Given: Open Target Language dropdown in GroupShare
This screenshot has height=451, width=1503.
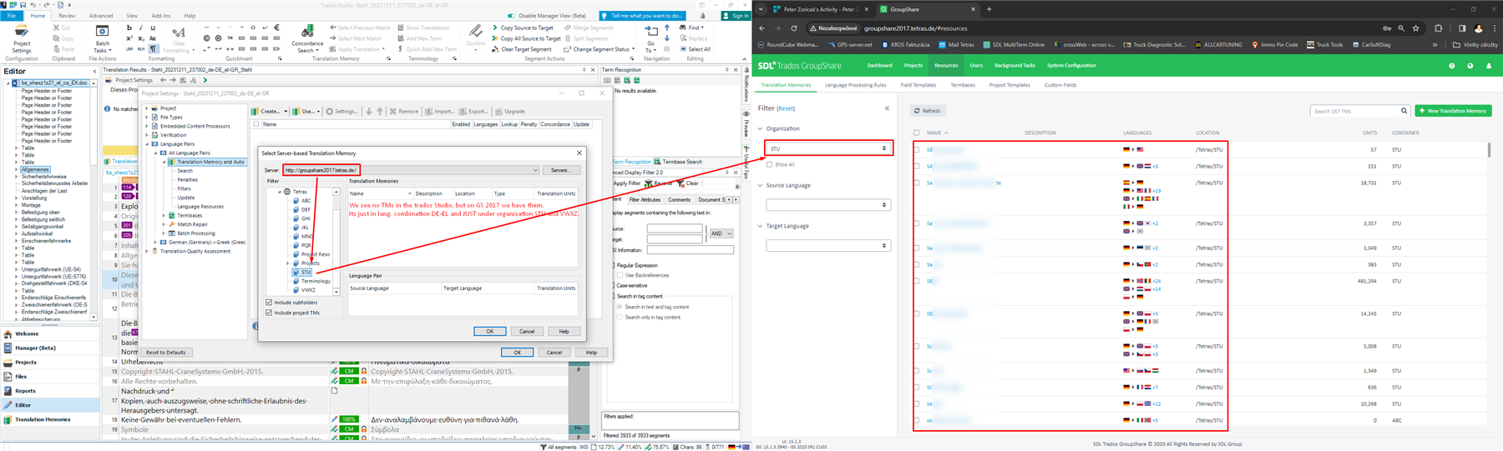Looking at the screenshot, I should coord(828,245).
